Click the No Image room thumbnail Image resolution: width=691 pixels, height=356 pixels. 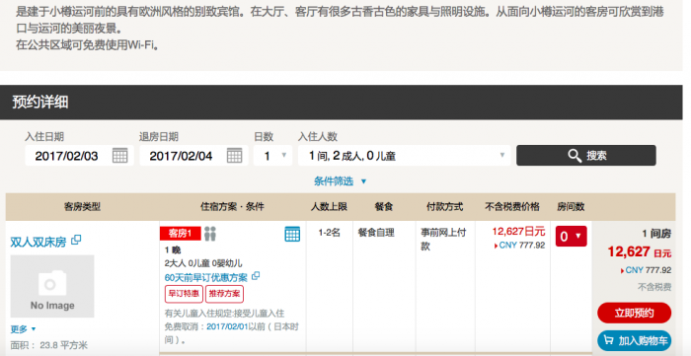52,286
